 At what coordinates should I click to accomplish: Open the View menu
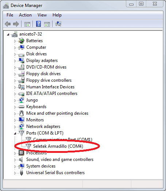click(42, 15)
